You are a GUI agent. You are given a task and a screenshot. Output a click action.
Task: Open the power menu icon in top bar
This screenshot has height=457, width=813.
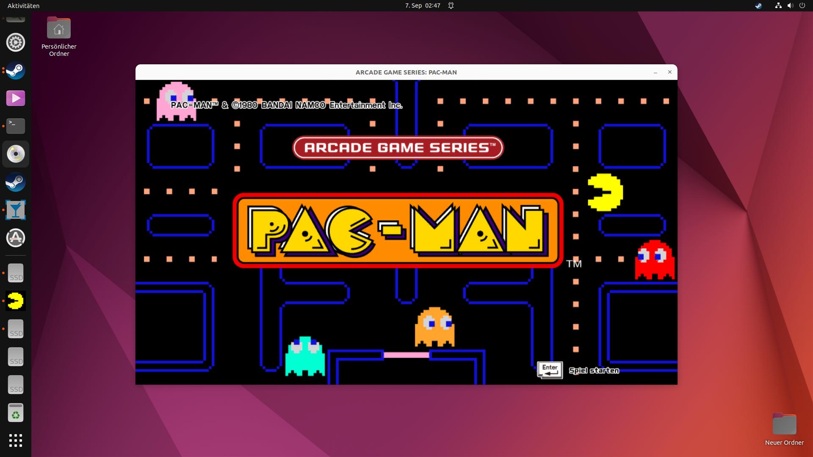click(802, 6)
